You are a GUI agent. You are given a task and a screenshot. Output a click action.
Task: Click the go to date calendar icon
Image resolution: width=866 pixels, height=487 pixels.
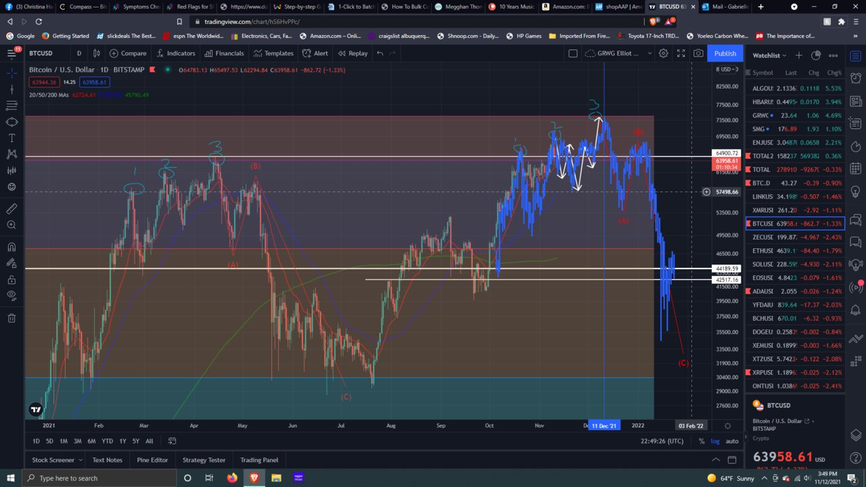pos(172,441)
